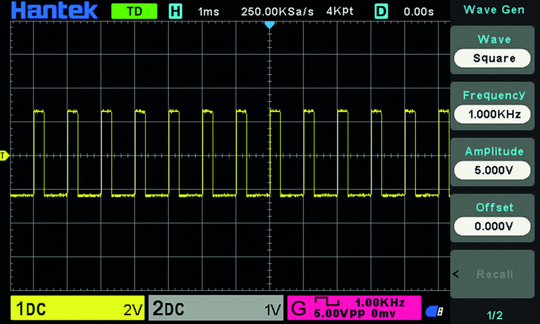Click the 2V scale on channel 1
The height and width of the screenshot is (324, 540).
coord(133,310)
